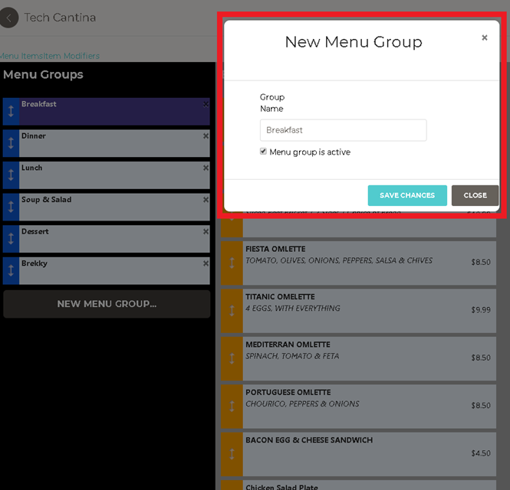Remove the Dessert menu group
510x490 pixels.
tap(206, 232)
